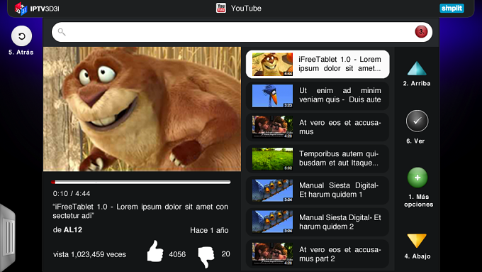Select Manual Siesta Digital harum quidem 1

coord(318,190)
